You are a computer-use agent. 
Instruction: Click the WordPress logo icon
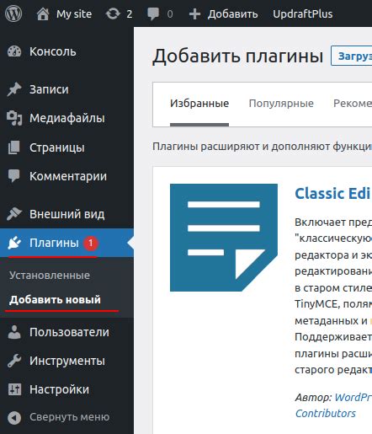click(13, 13)
